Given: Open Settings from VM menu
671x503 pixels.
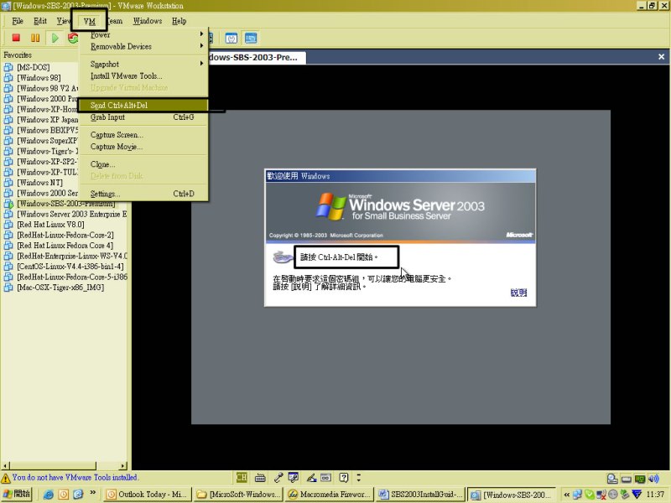Looking at the screenshot, I should click(x=143, y=194).
